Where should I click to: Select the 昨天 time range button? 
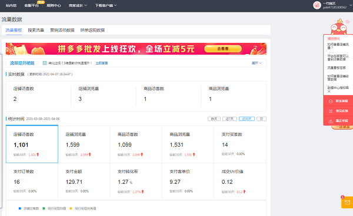coord(214,119)
